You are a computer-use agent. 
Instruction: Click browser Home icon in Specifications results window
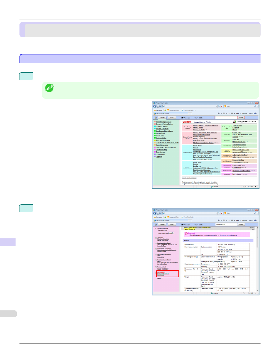tap(219, 220)
